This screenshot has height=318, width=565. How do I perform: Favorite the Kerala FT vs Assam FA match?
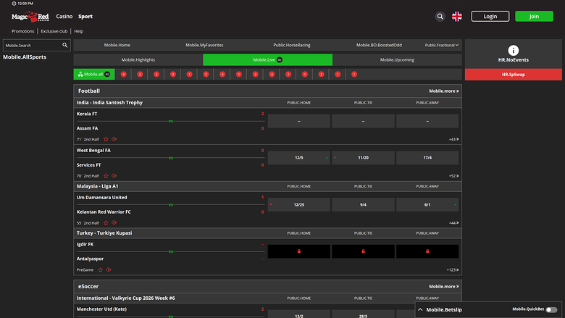(106, 139)
